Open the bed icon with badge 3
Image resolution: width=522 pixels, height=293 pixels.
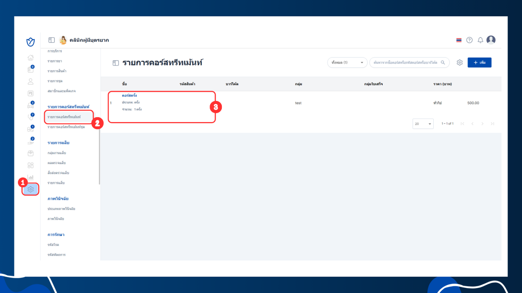pos(31,105)
